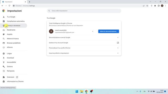Click the Estensioni puzzle icon
168x94 pixels.
coord(4,77)
